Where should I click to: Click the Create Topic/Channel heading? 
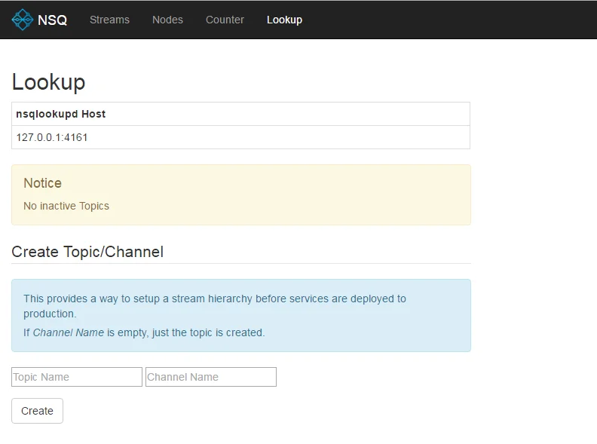(x=87, y=252)
